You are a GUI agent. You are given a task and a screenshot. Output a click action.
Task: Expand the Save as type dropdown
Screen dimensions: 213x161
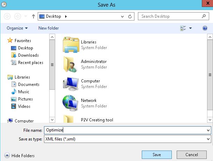[208, 139]
